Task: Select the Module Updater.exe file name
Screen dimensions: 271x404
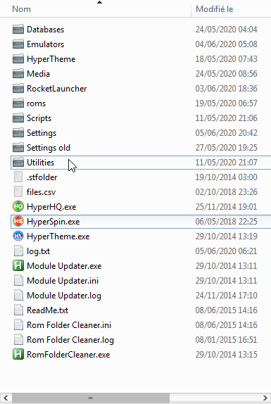Action: click(64, 266)
